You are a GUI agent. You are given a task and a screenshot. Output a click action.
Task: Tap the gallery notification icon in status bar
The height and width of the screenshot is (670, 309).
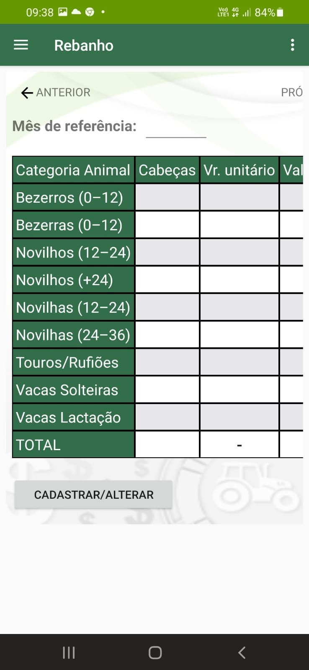63,12
